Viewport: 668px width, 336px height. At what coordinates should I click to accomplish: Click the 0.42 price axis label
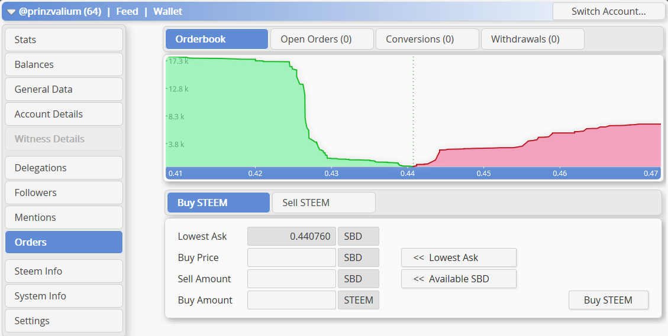[255, 174]
